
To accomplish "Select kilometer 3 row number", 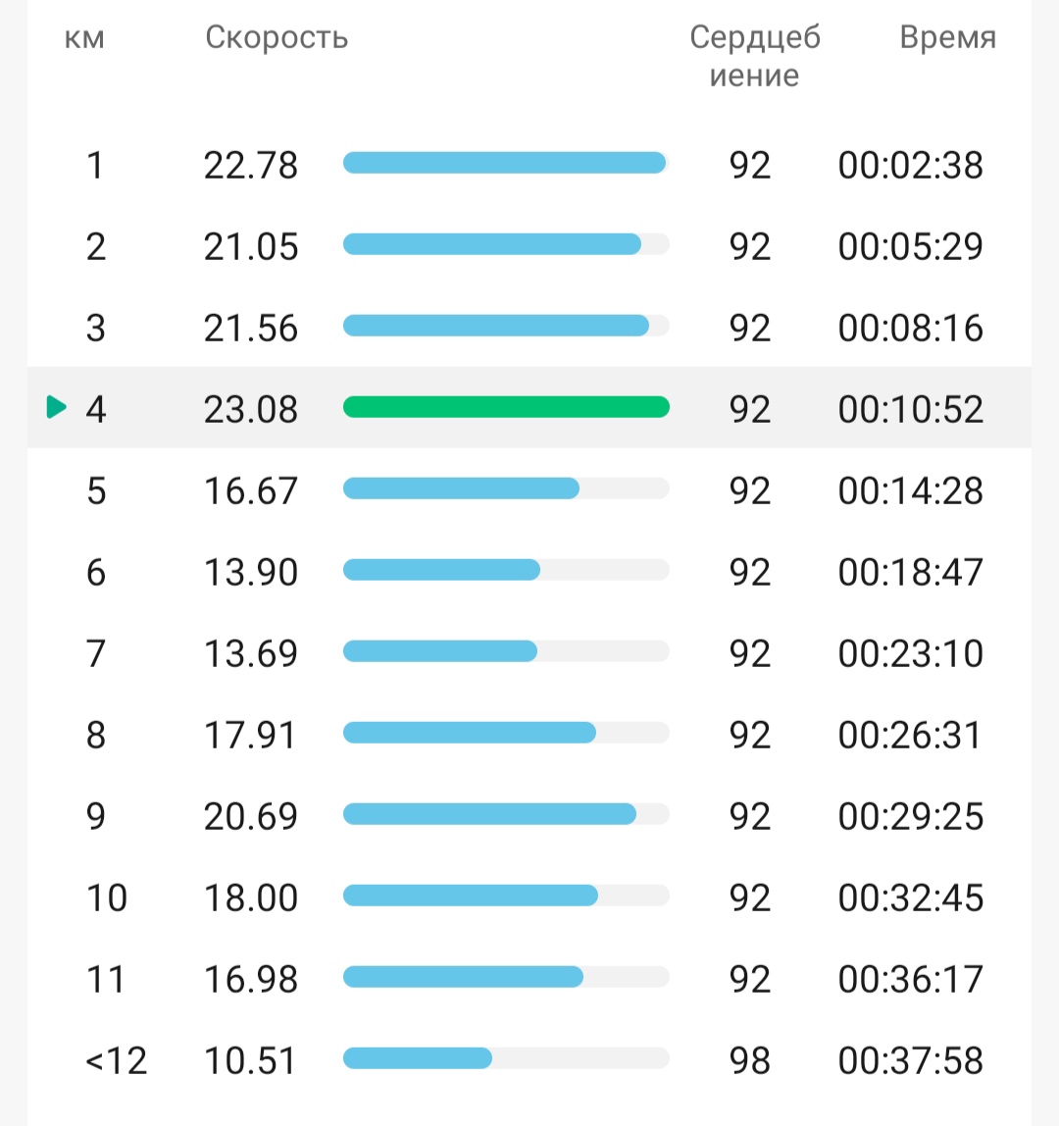I will tap(95, 329).
